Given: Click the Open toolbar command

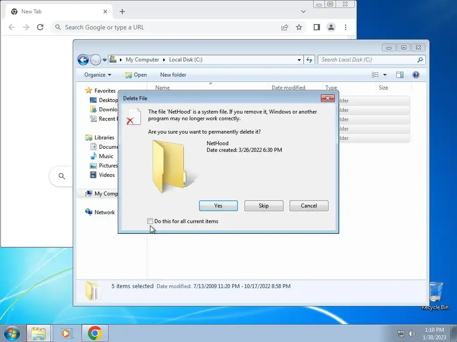Looking at the screenshot, I should (x=136, y=75).
